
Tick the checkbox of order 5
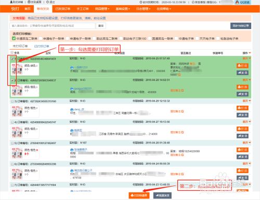pyautogui.click(x=12, y=143)
